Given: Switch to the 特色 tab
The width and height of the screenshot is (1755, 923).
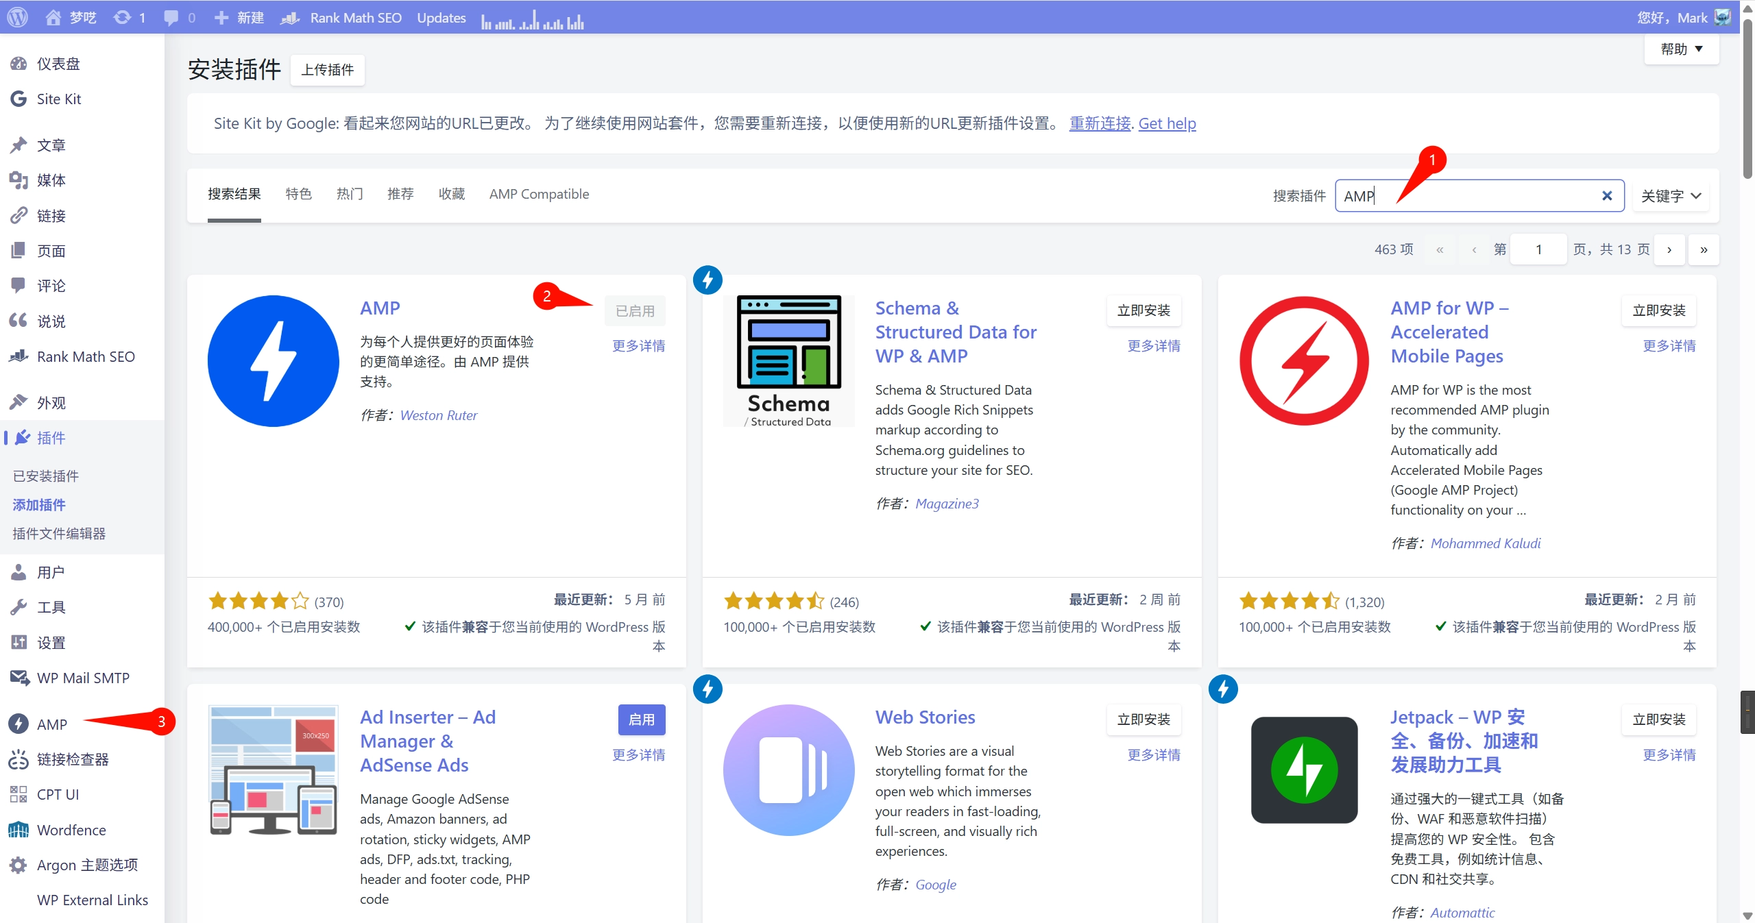Looking at the screenshot, I should (x=299, y=195).
